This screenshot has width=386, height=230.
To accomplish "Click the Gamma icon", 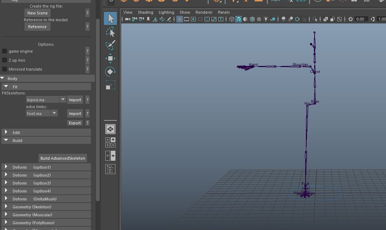I will [x=373, y=19].
